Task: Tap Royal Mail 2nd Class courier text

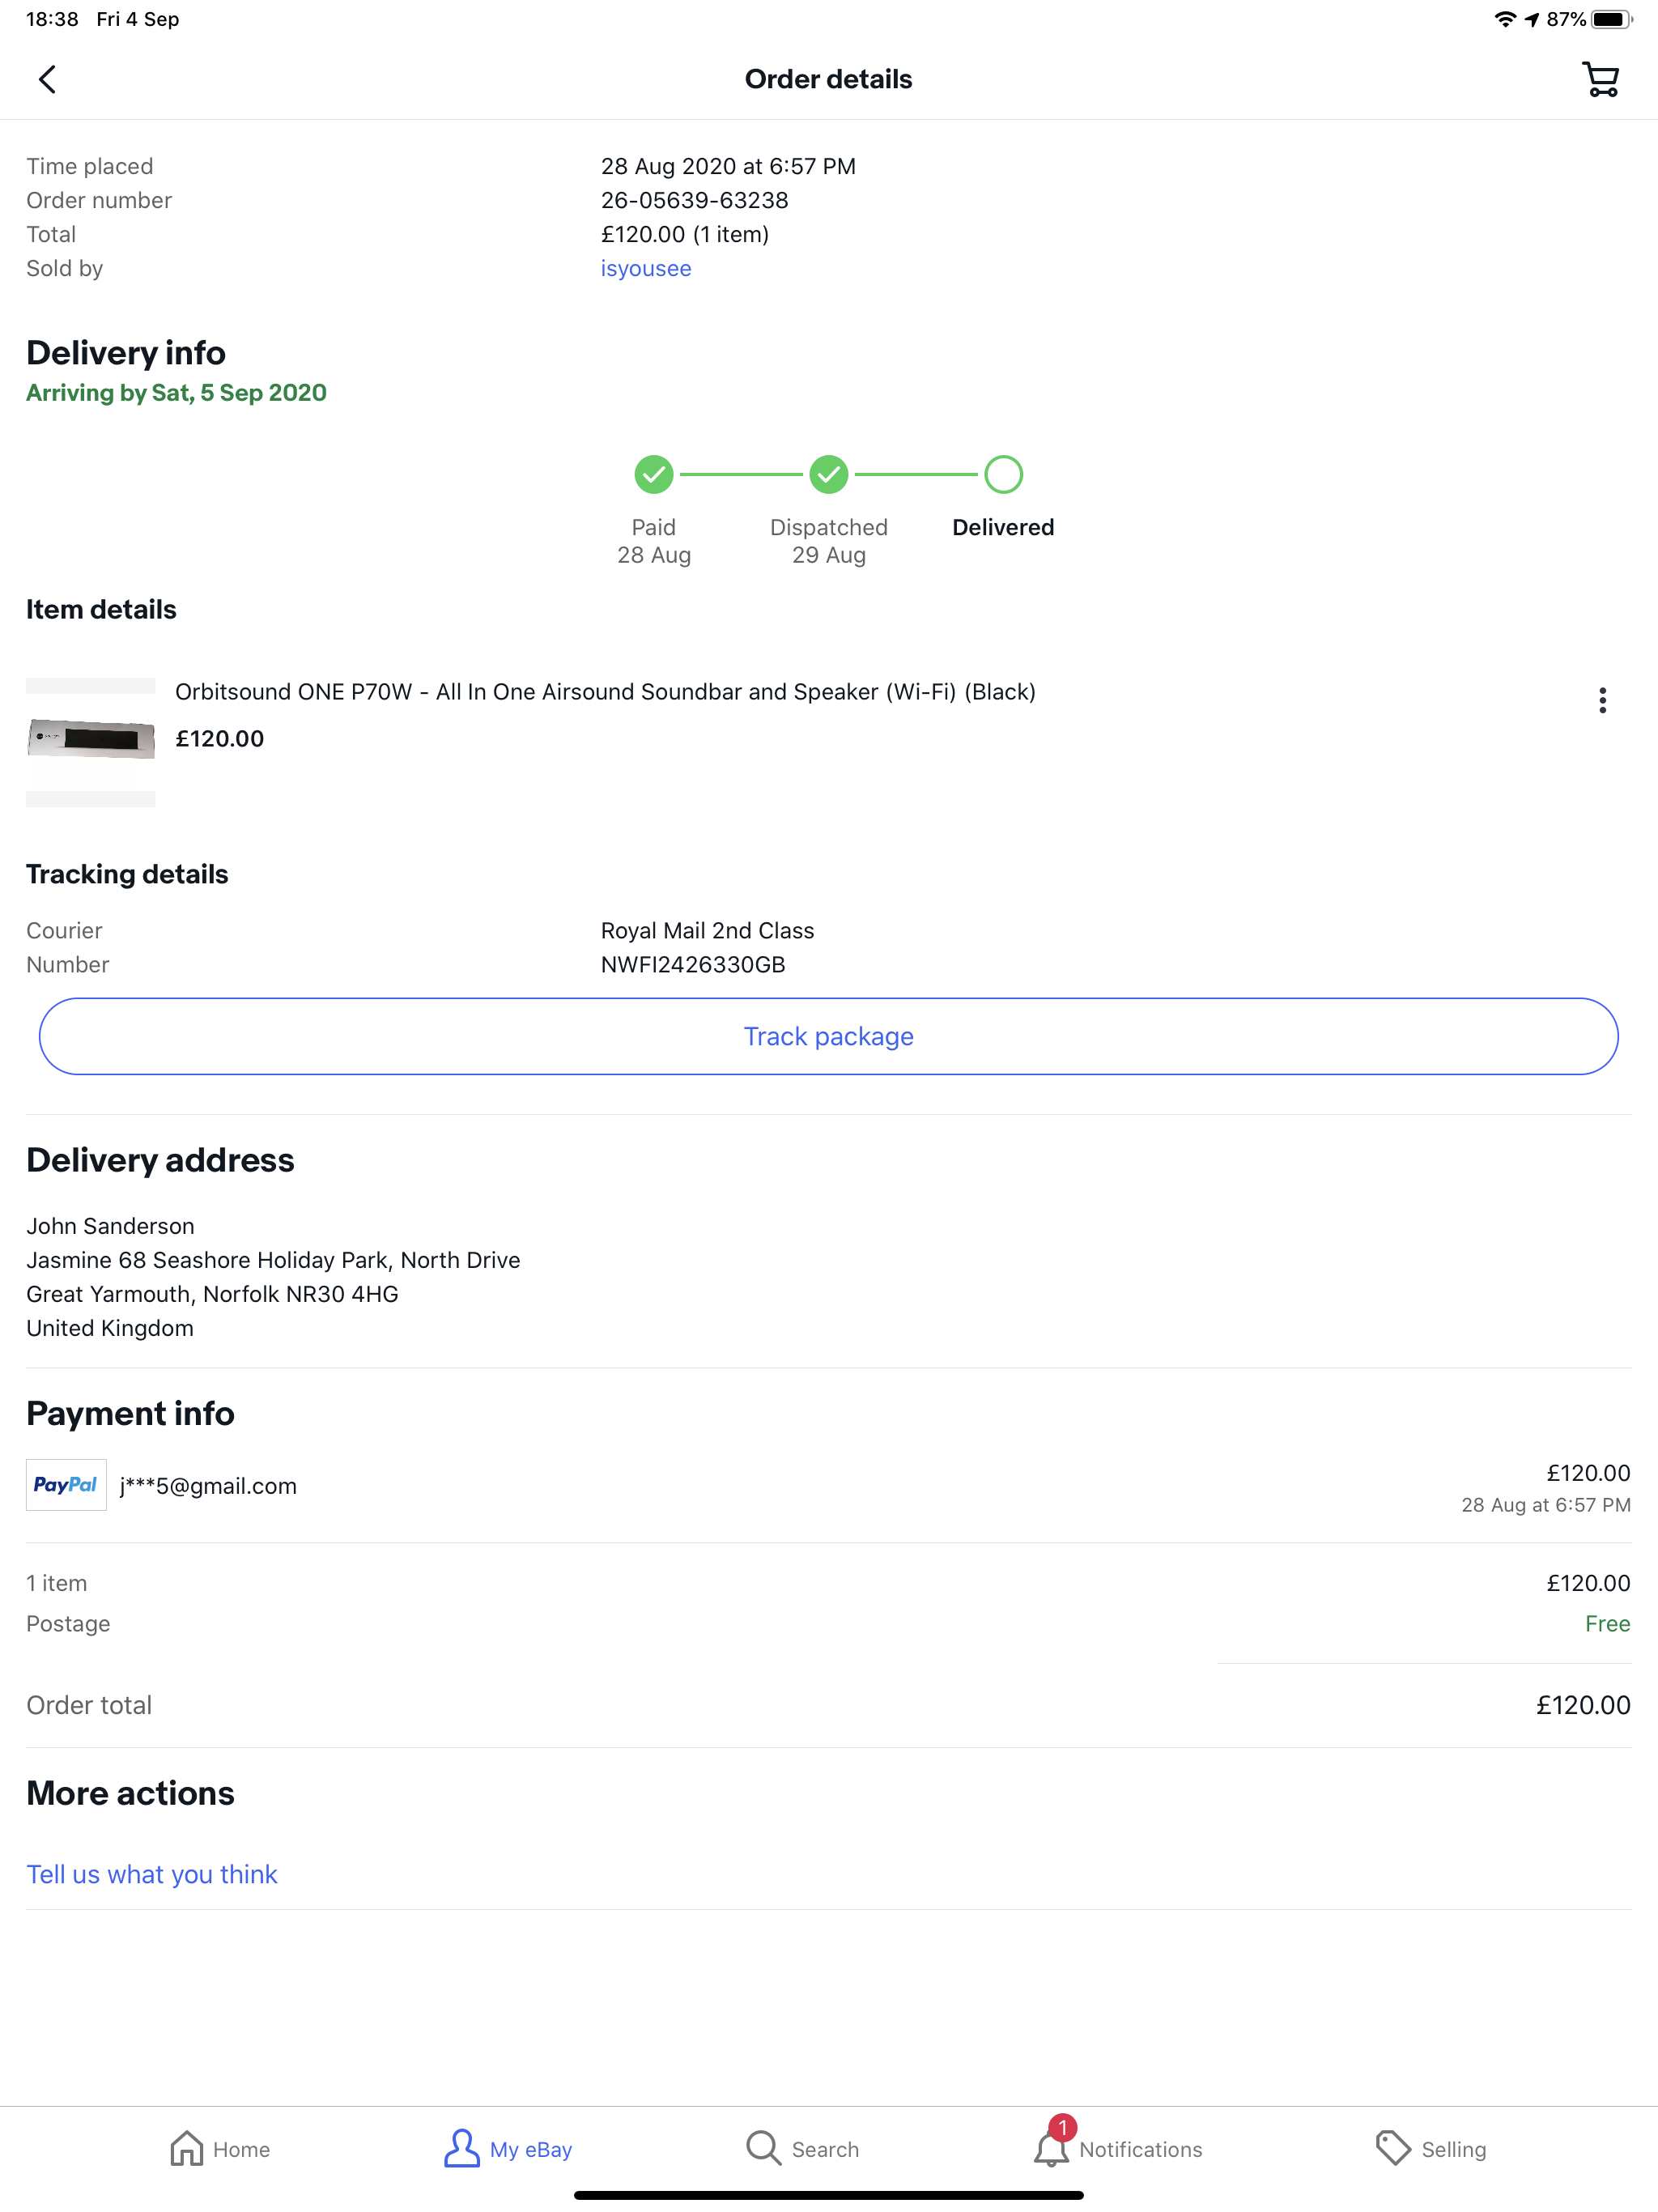Action: pyautogui.click(x=707, y=930)
